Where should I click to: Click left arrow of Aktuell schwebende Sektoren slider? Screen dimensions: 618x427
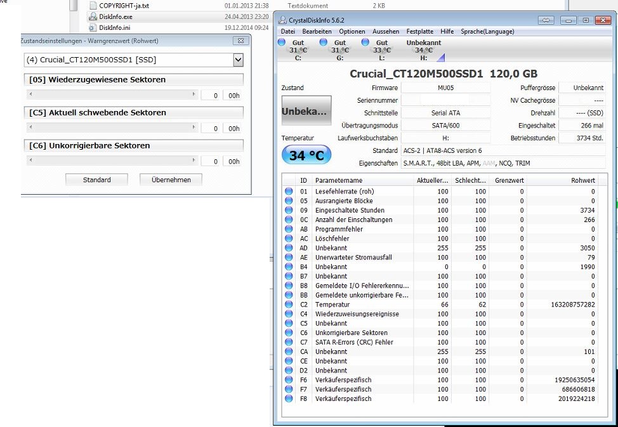(x=30, y=128)
